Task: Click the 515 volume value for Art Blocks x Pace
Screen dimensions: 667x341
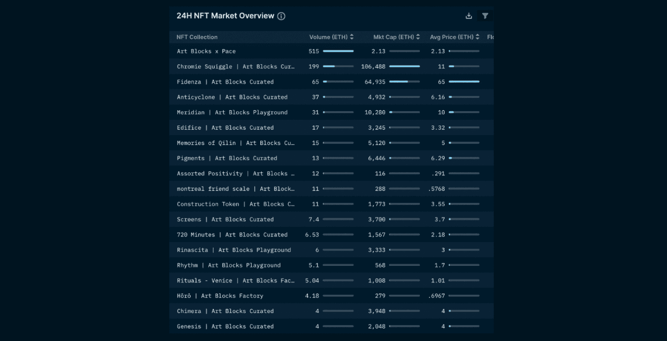Action: pyautogui.click(x=314, y=51)
